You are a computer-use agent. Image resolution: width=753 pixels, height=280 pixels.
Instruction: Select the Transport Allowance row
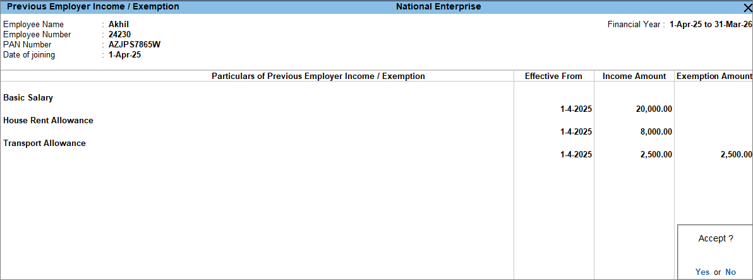click(44, 143)
